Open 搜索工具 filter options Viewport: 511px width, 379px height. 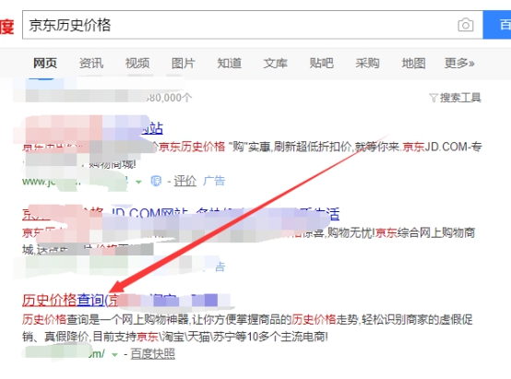(460, 98)
